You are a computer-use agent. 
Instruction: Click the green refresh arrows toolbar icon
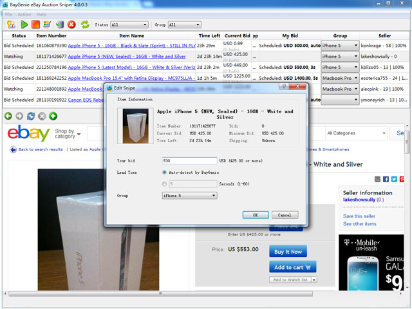[84, 24]
